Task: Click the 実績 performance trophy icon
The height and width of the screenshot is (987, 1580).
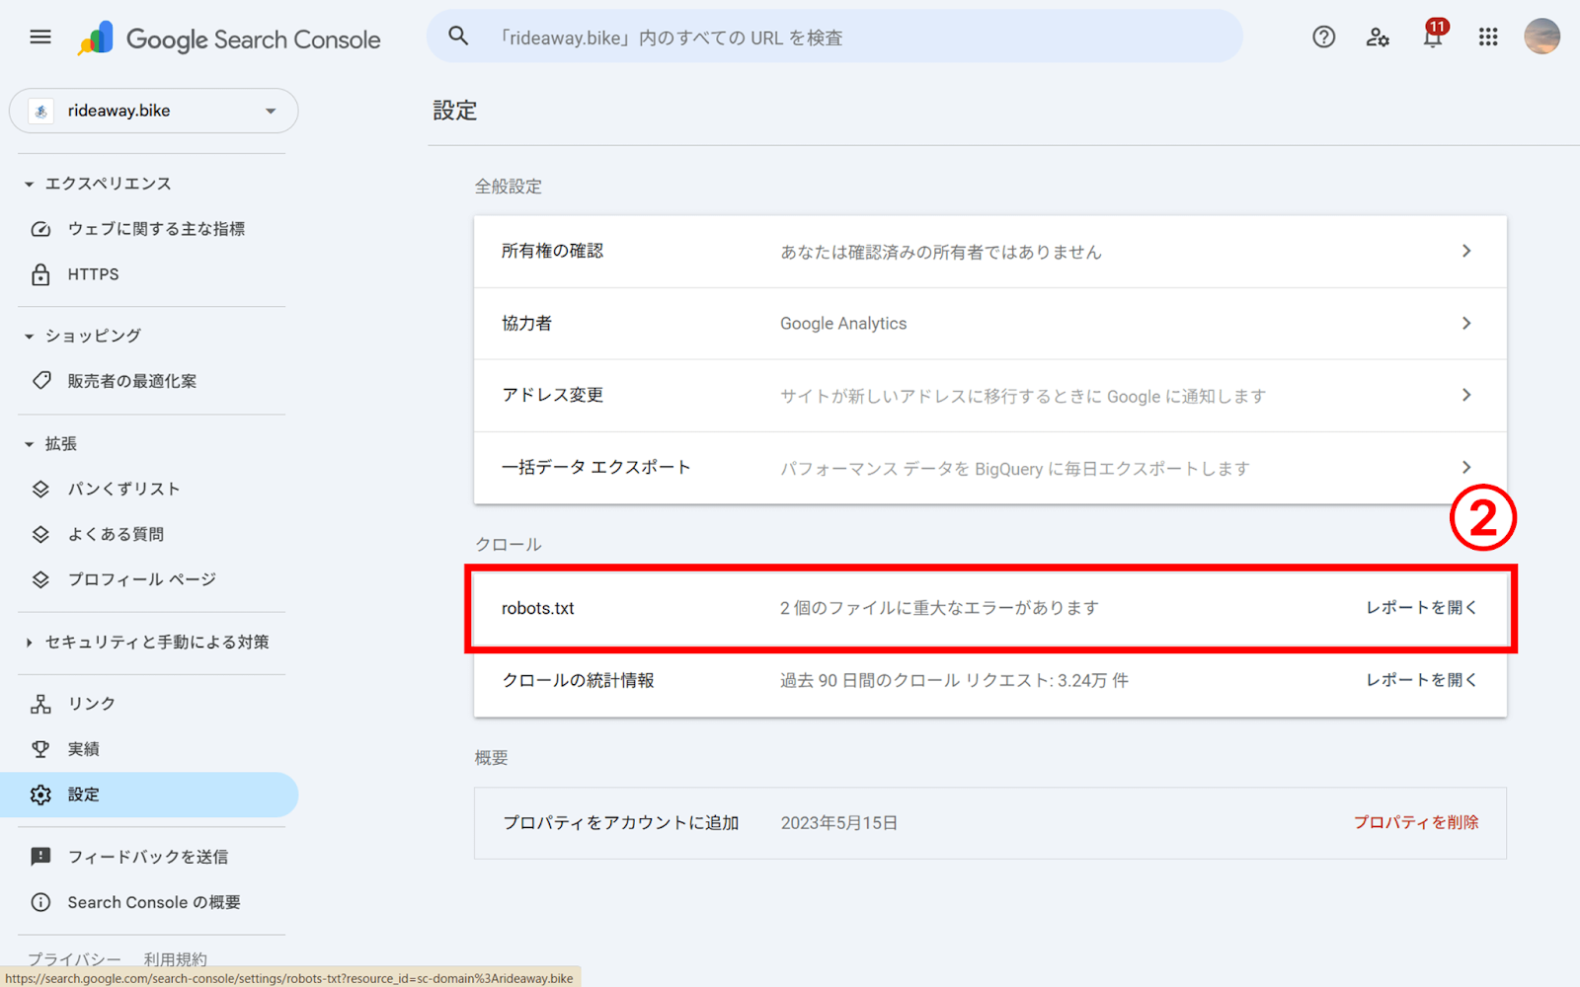Action: click(x=40, y=748)
